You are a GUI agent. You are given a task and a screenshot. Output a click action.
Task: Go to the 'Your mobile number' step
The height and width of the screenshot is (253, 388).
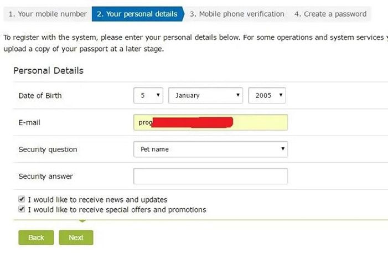click(x=48, y=14)
